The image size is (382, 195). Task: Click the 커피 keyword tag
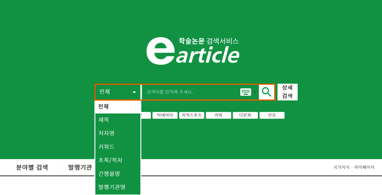point(218,115)
